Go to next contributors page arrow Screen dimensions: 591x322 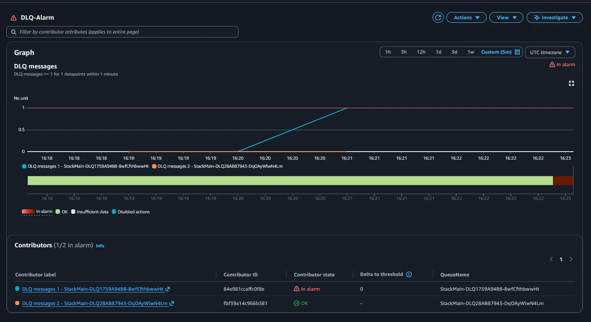pos(571,259)
